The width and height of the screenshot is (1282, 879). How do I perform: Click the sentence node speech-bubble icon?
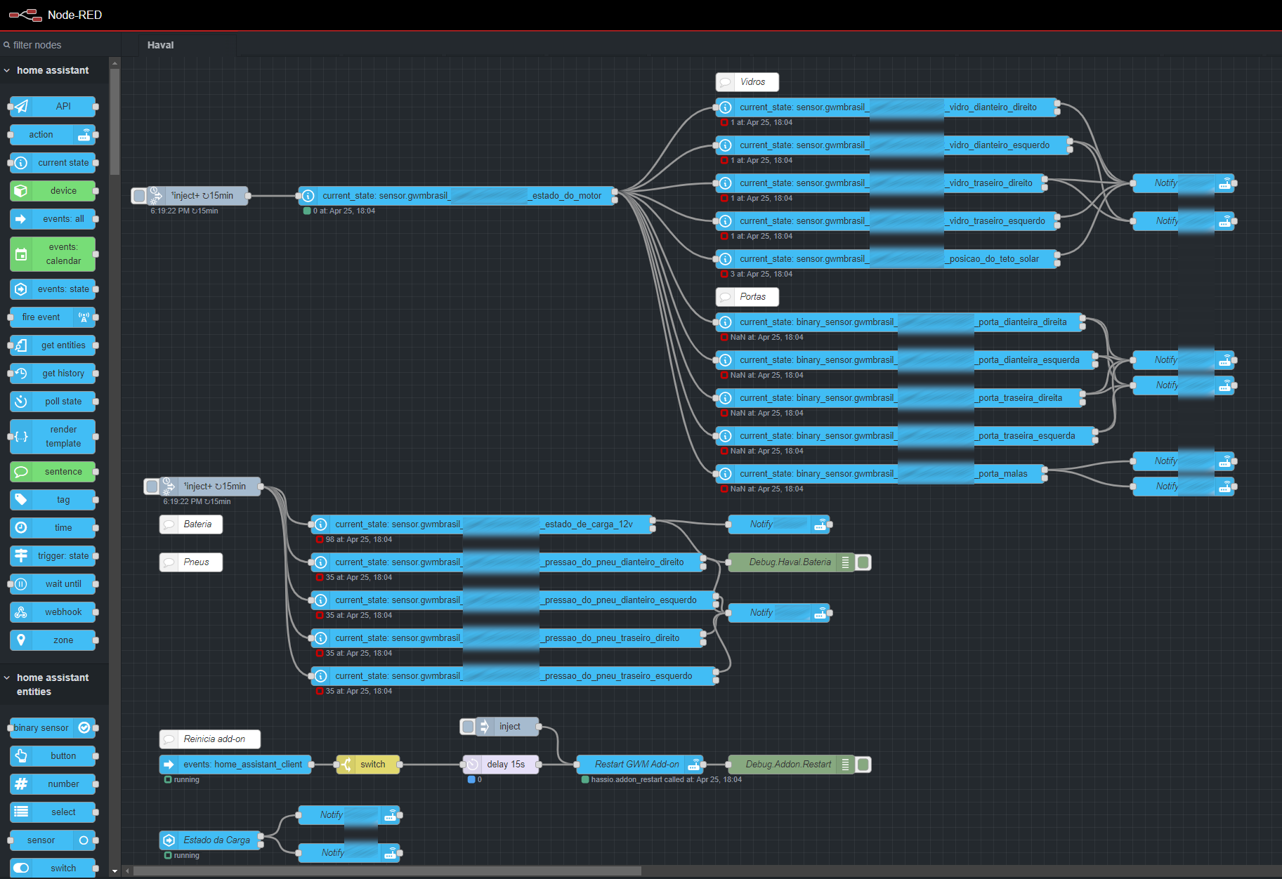point(21,472)
